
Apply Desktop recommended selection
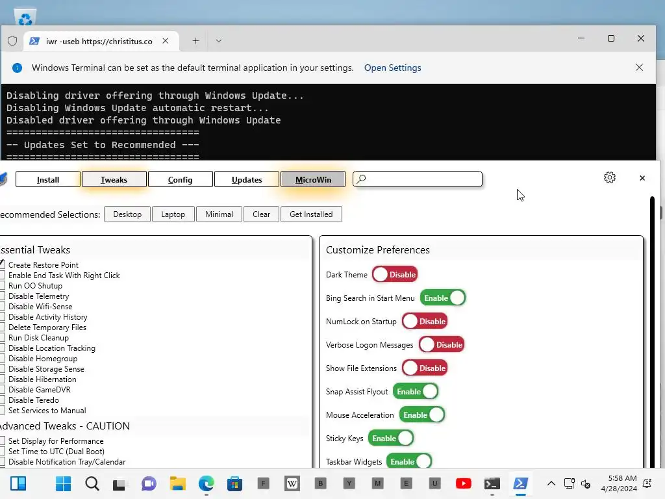pos(127,214)
